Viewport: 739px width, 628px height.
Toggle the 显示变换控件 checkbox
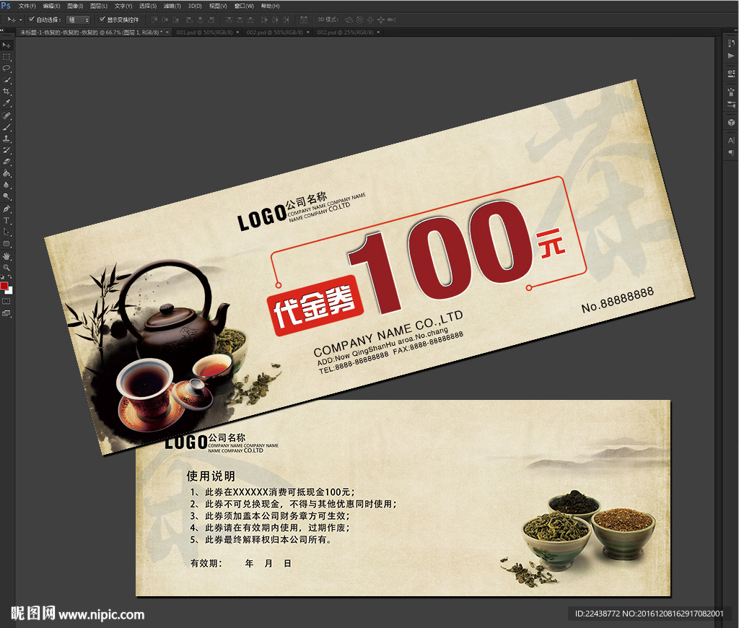click(x=102, y=19)
